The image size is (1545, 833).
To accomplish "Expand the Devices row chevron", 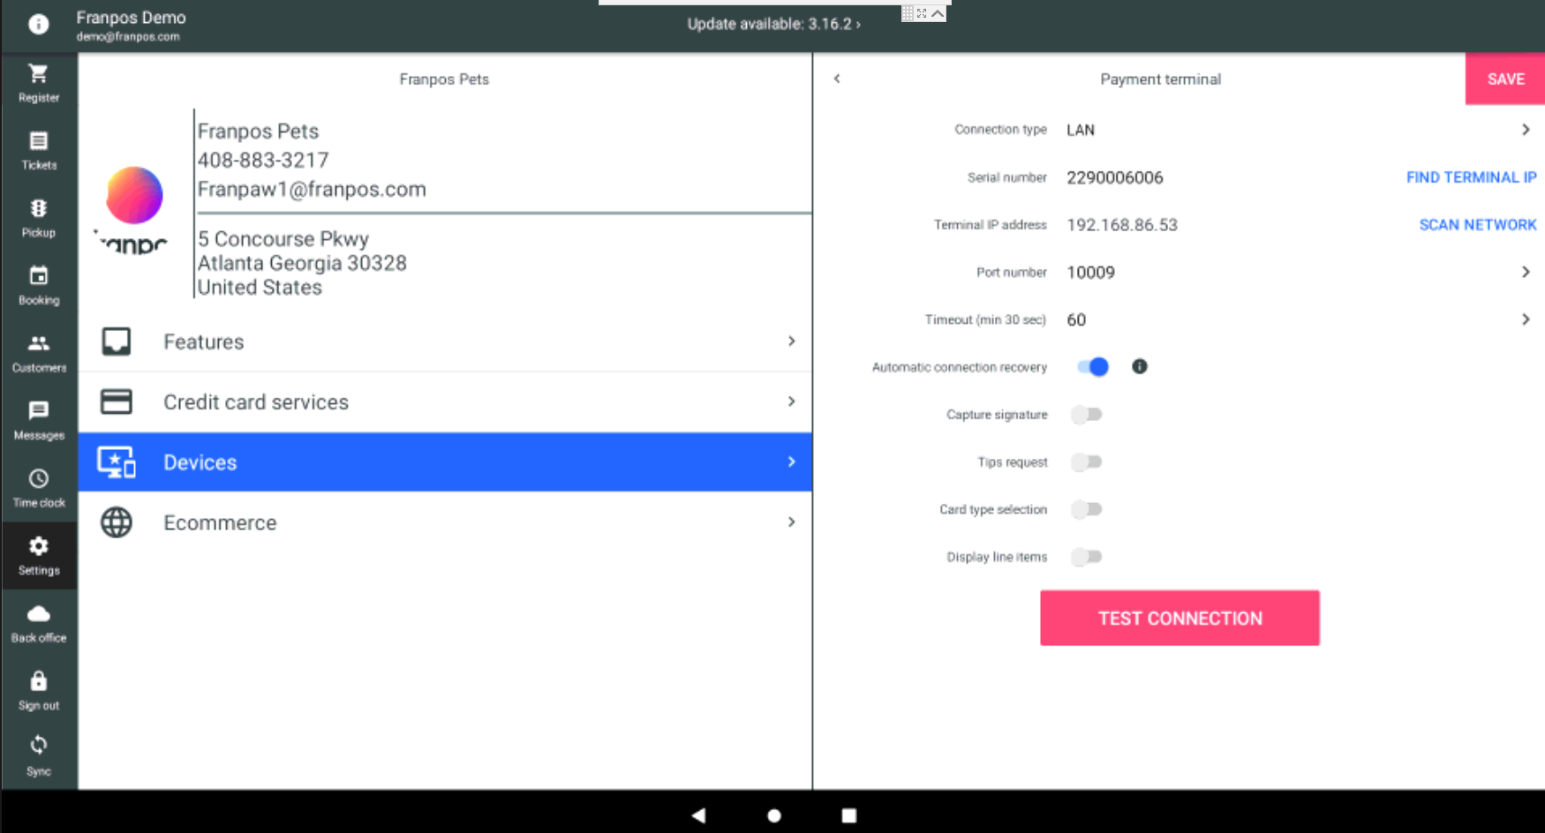I will [791, 462].
